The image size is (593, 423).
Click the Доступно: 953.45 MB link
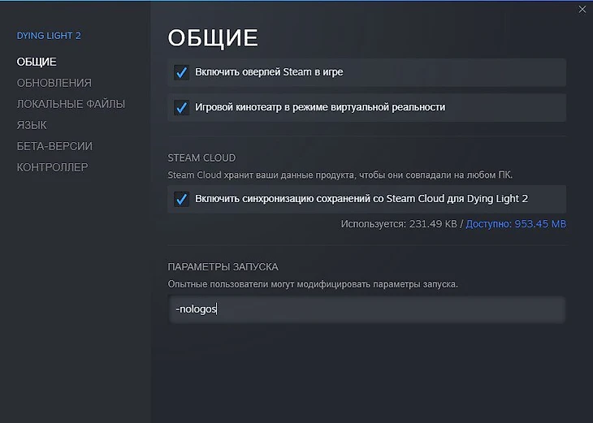(x=516, y=224)
